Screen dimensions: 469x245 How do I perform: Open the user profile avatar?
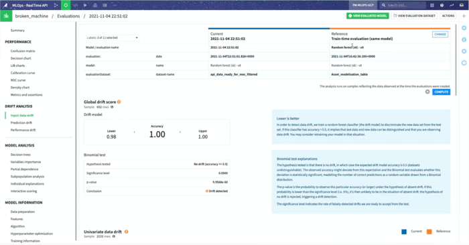click(462, 5)
